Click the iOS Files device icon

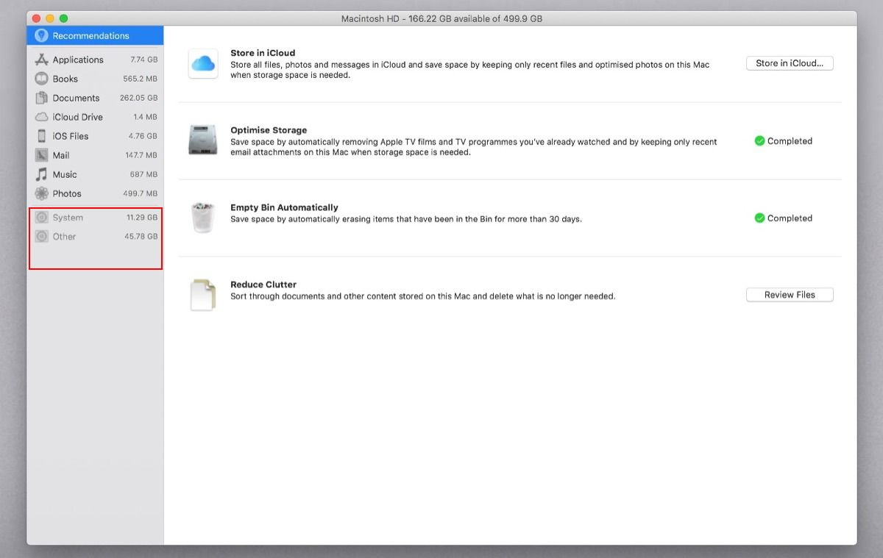[x=42, y=136]
